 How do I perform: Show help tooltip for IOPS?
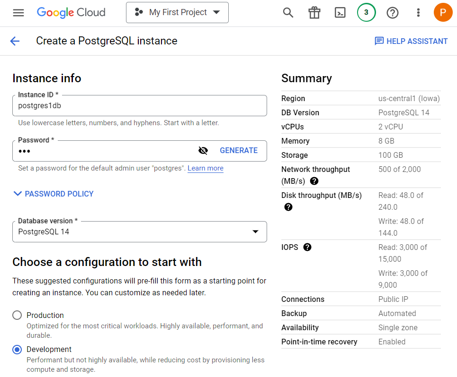307,247
